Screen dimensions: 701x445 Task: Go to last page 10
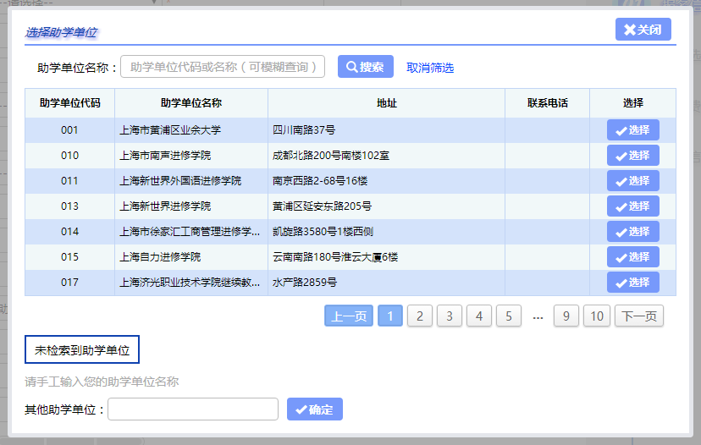coord(597,316)
